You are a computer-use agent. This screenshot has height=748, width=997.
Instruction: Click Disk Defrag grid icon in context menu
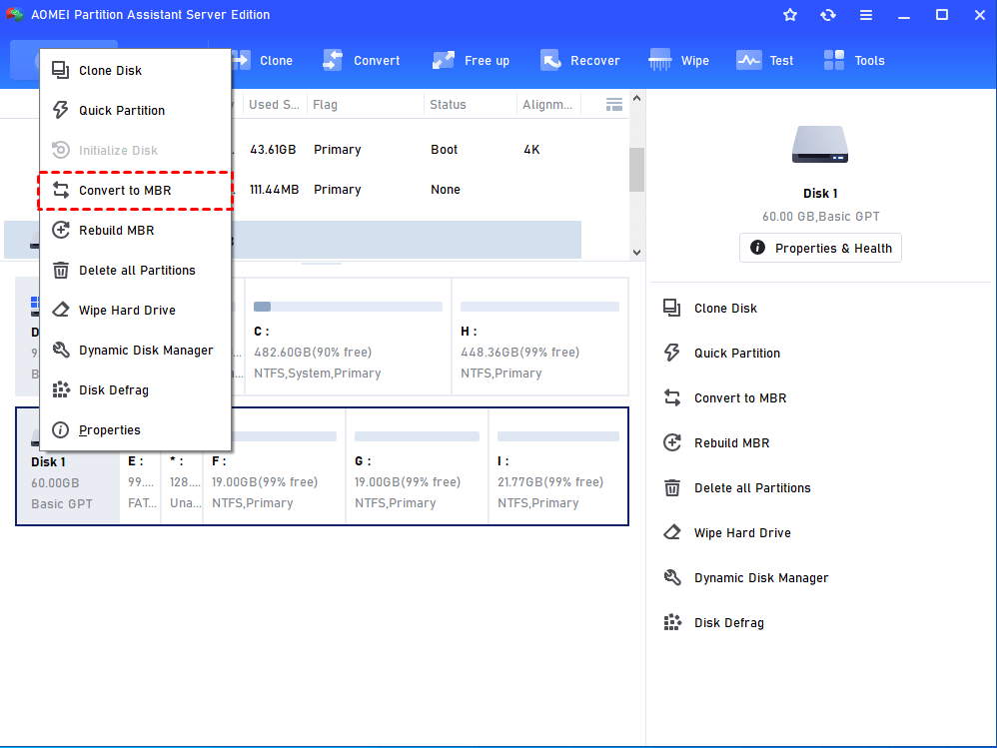click(x=60, y=389)
